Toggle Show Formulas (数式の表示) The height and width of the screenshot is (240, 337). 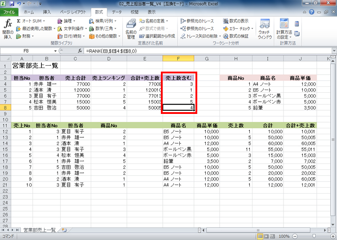click(236, 21)
